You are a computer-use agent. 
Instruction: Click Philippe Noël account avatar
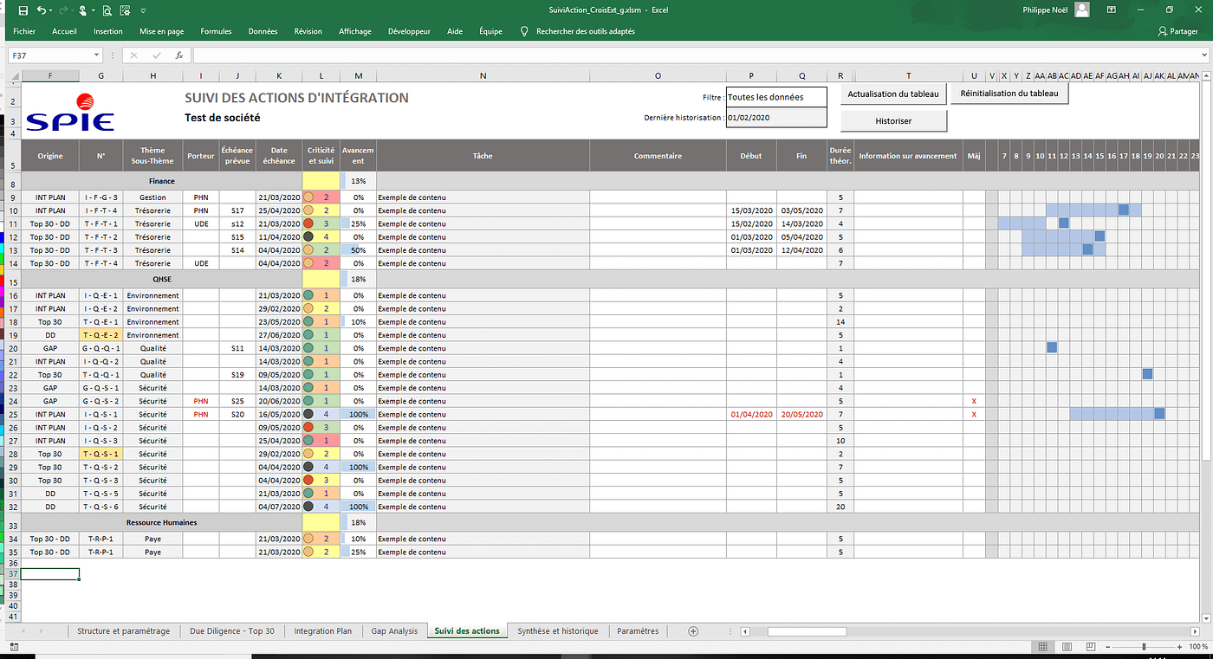click(x=1082, y=10)
